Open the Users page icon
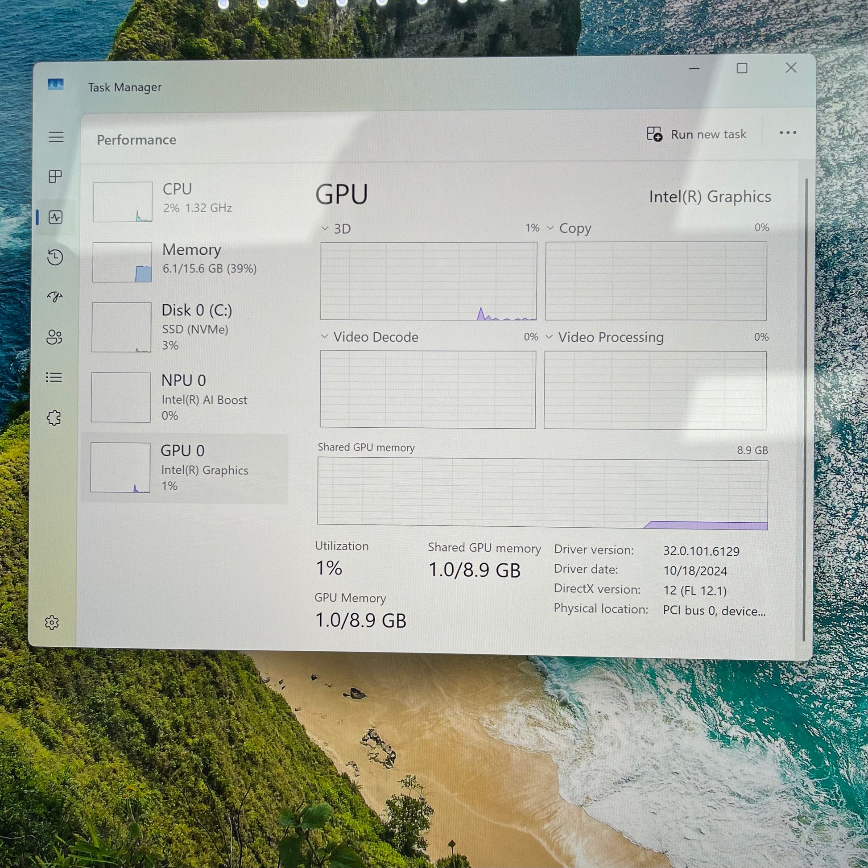The width and height of the screenshot is (868, 868). click(54, 337)
